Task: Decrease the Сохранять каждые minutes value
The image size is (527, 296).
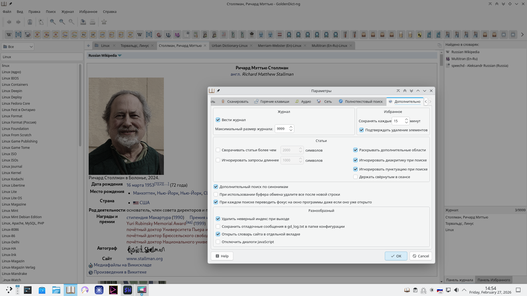Action: click(x=407, y=123)
